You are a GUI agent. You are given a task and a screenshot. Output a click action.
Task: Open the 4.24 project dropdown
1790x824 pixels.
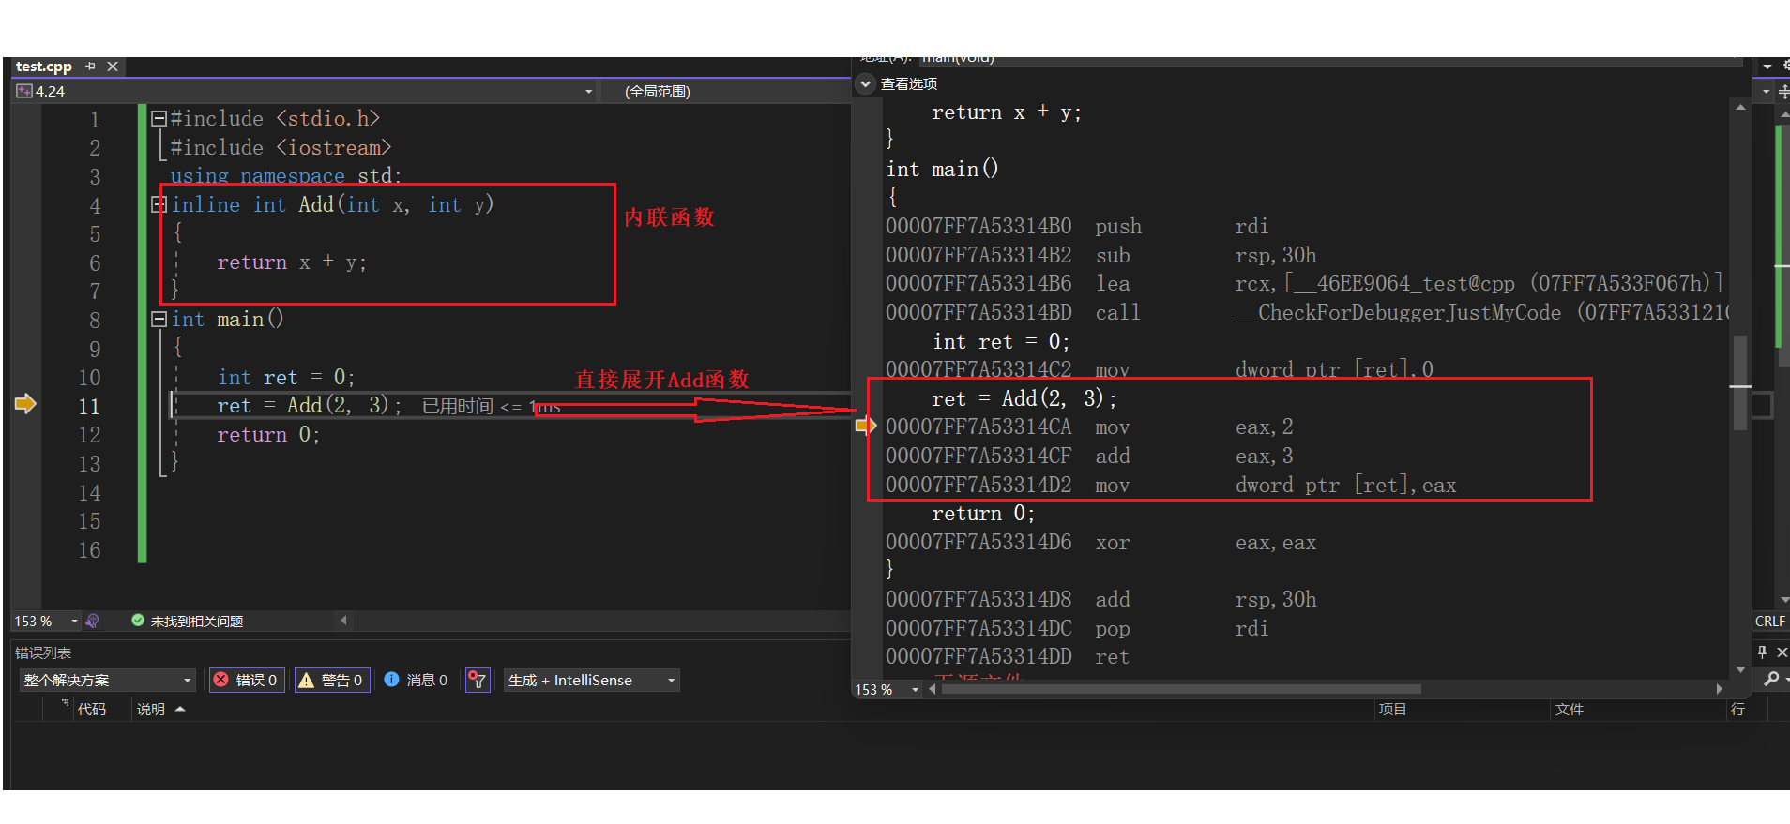(589, 92)
